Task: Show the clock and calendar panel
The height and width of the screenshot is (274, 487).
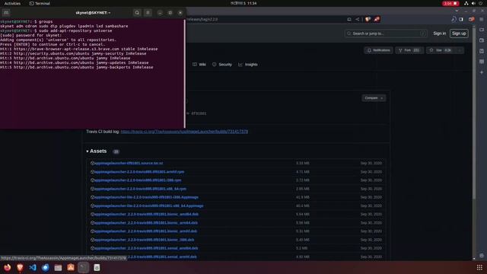Action: (x=243, y=3)
